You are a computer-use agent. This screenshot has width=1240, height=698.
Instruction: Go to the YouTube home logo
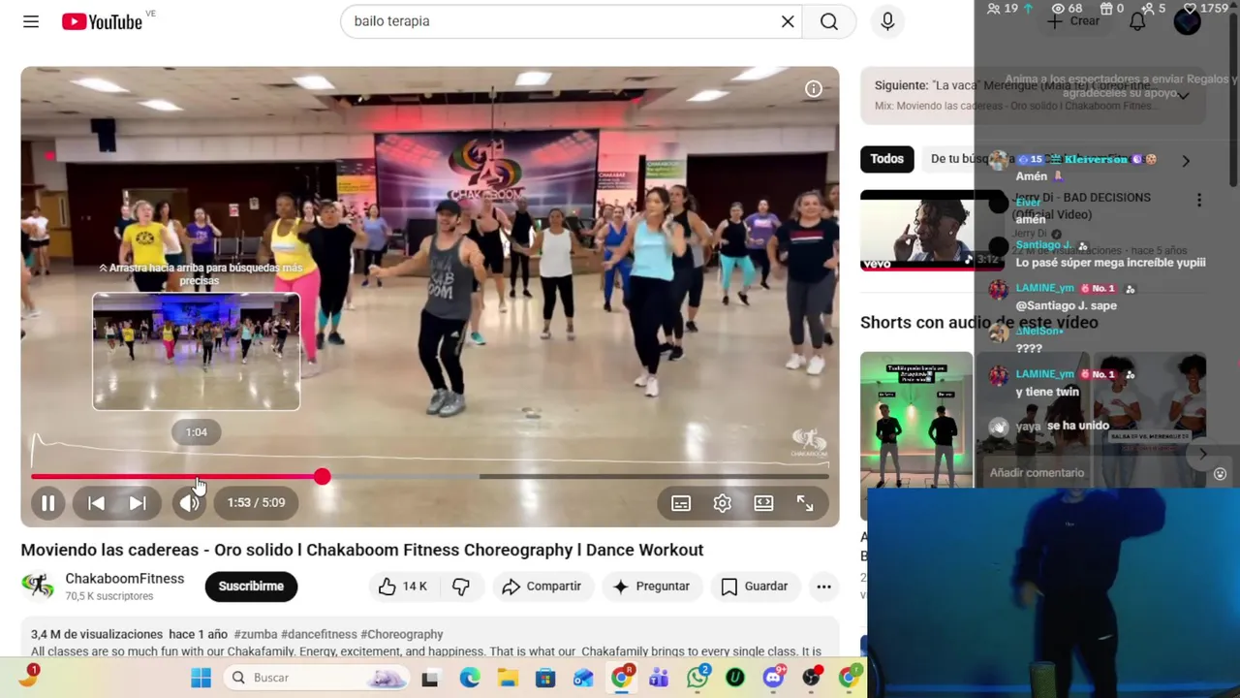[102, 21]
